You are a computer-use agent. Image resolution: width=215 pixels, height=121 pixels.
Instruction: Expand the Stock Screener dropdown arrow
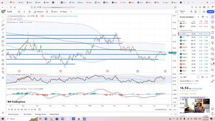click(x=20, y=114)
